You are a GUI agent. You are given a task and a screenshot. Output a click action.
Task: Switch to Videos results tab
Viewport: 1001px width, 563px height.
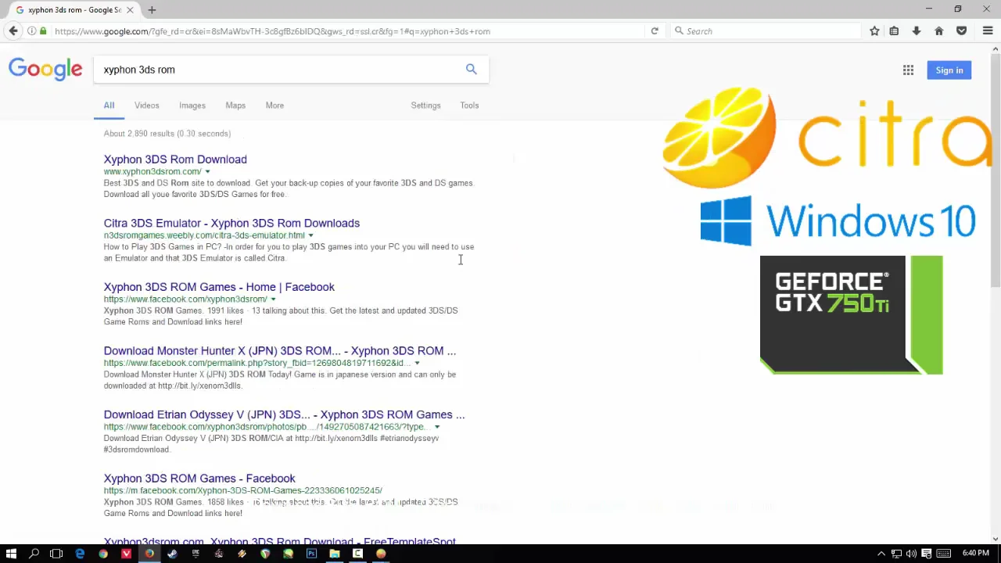(146, 106)
